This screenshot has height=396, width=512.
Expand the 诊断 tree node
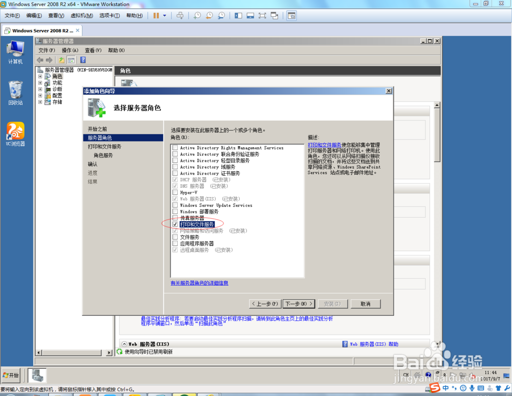[40, 89]
